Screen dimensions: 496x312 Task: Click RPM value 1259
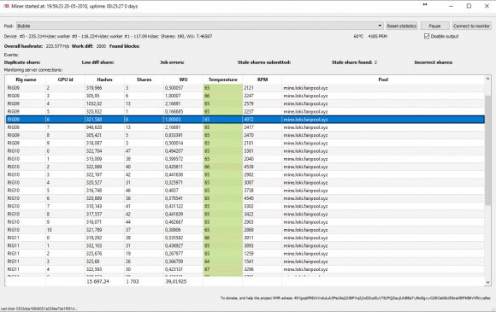point(249,254)
